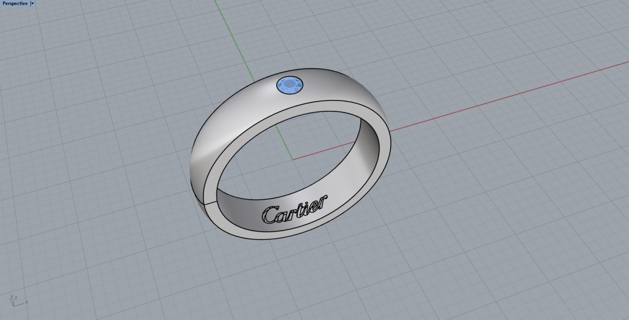This screenshot has width=629, height=320.
Task: Click the origin where the axes meet
Action: pos(291,159)
